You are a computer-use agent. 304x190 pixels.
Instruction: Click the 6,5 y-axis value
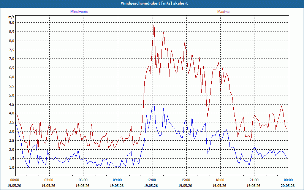[12, 68]
